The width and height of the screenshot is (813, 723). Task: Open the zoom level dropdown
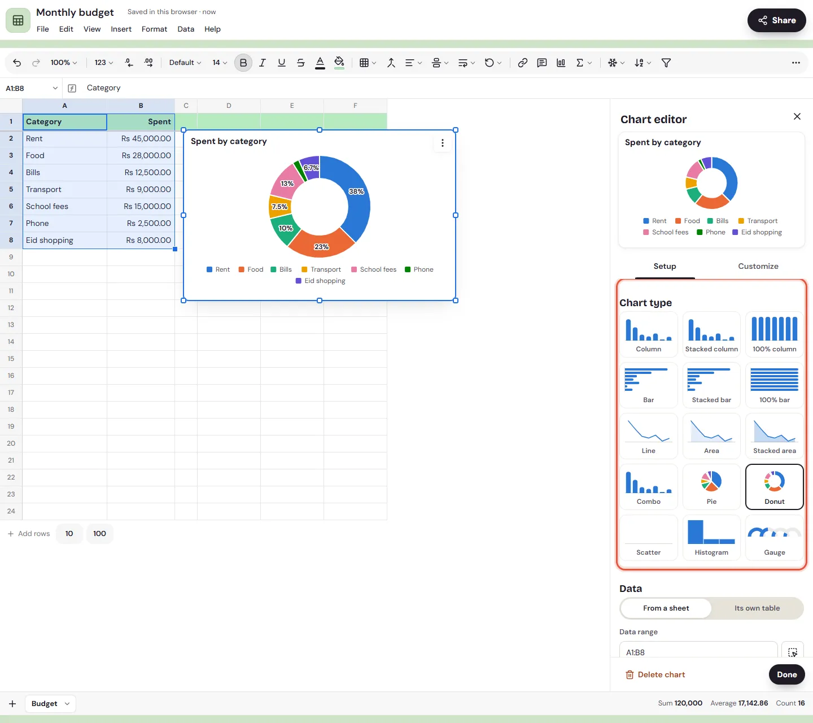(64, 63)
